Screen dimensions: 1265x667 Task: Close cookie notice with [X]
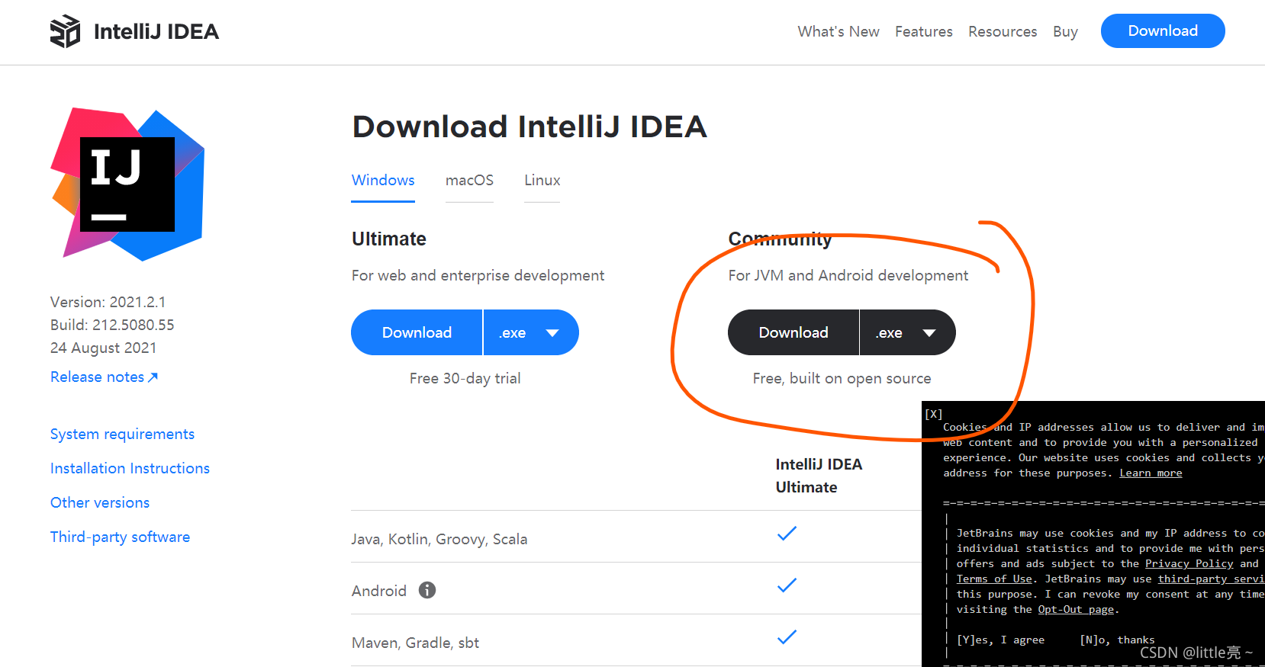coord(934,414)
